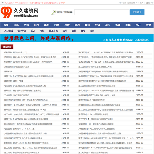Click the 最近更新 section tab
Viewport: 154px width, 154px height.
point(7,47)
